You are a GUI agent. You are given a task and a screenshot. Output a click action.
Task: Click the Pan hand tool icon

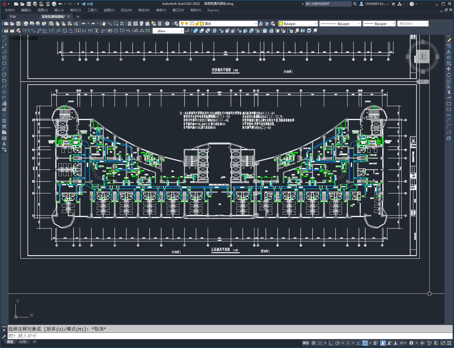click(x=104, y=24)
